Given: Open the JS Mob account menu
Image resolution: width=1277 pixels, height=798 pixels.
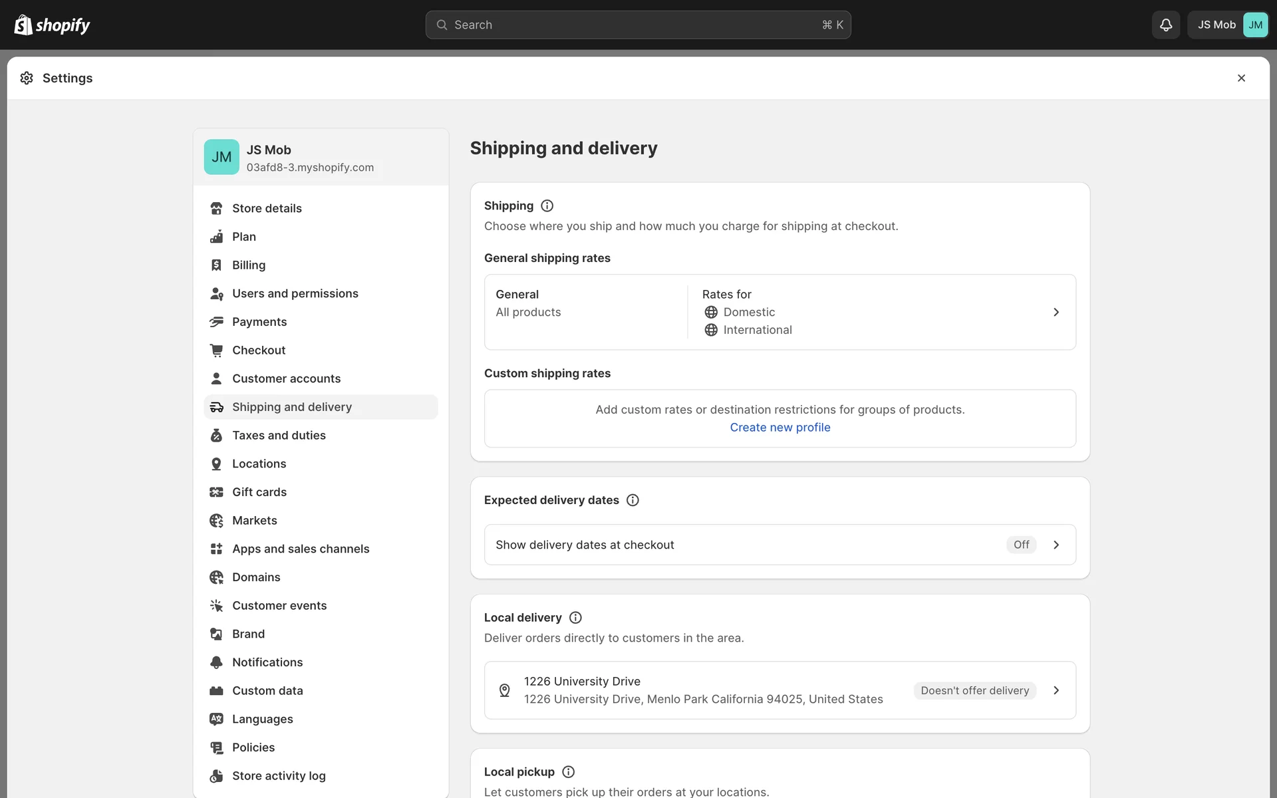Looking at the screenshot, I should (1228, 25).
